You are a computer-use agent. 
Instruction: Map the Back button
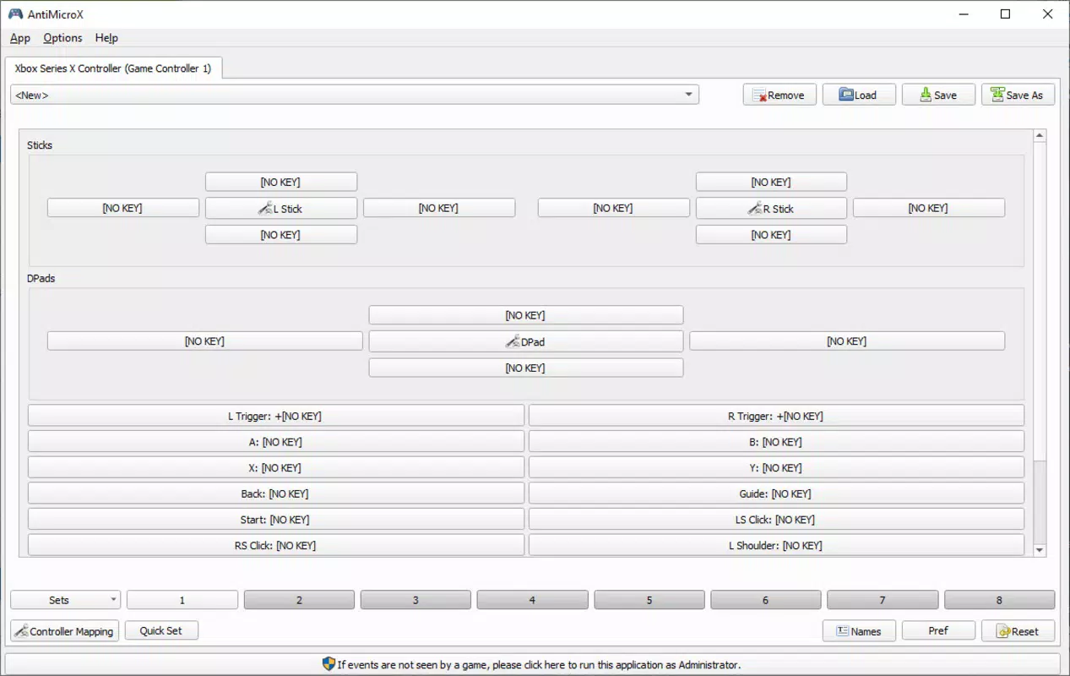tap(276, 493)
